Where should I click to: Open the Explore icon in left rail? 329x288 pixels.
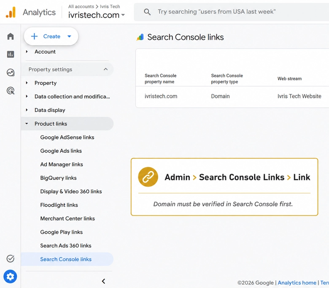coord(11,73)
